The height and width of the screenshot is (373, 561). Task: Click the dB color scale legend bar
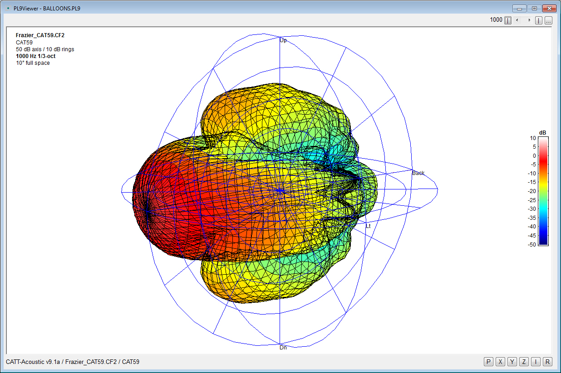point(543,191)
